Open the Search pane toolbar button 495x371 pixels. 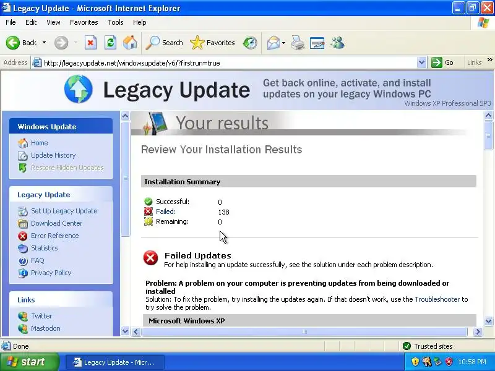pyautogui.click(x=164, y=43)
